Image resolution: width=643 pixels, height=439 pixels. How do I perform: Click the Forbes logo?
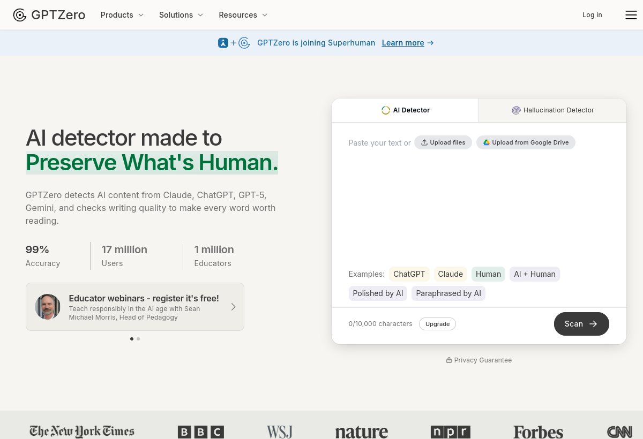pos(538,432)
